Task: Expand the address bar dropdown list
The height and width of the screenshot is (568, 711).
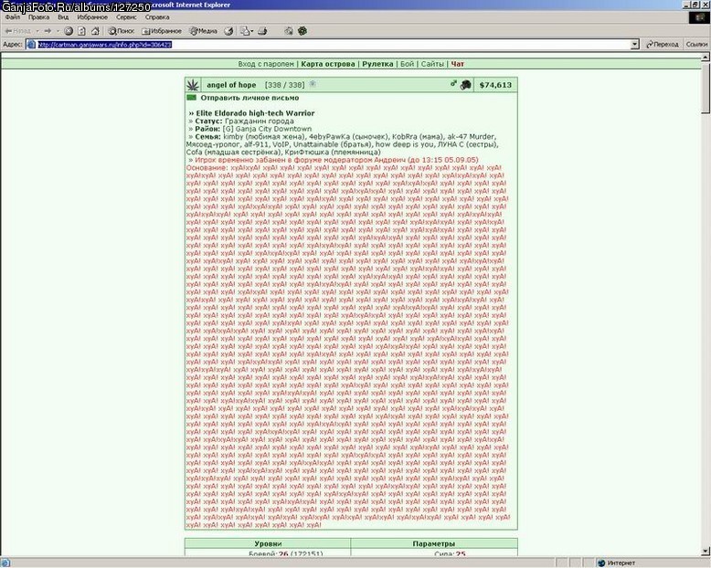Action: (635, 45)
